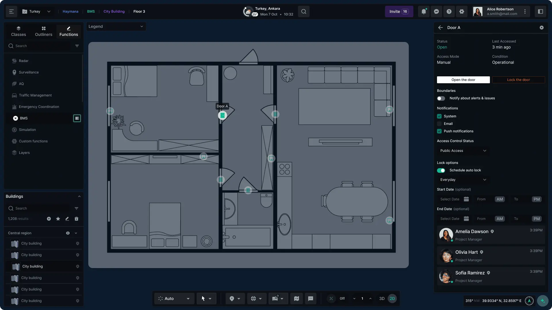Expand the Public Access dropdown
Image resolution: width=552 pixels, height=310 pixels.
(x=463, y=151)
